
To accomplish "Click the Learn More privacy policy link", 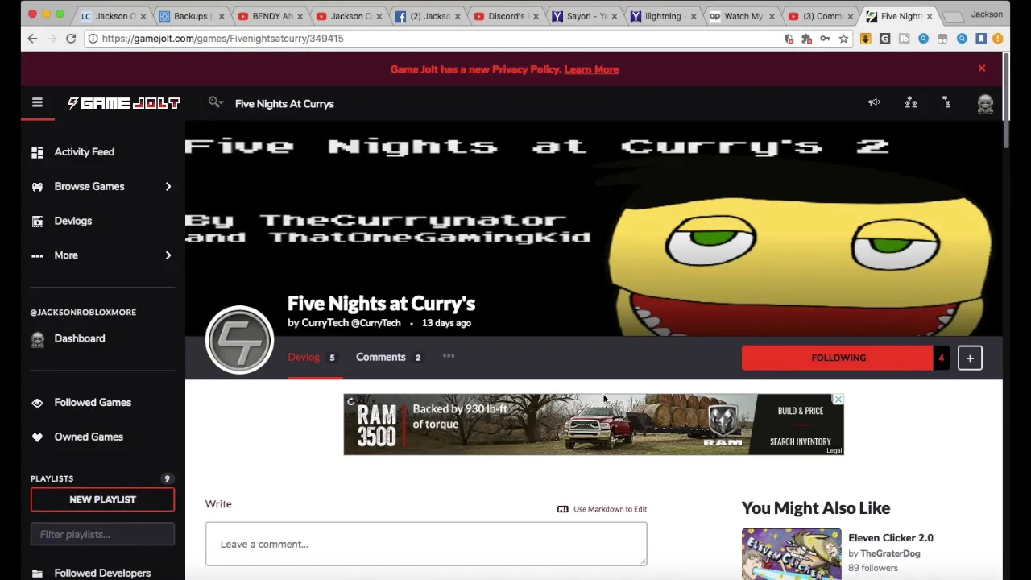I will tap(591, 69).
